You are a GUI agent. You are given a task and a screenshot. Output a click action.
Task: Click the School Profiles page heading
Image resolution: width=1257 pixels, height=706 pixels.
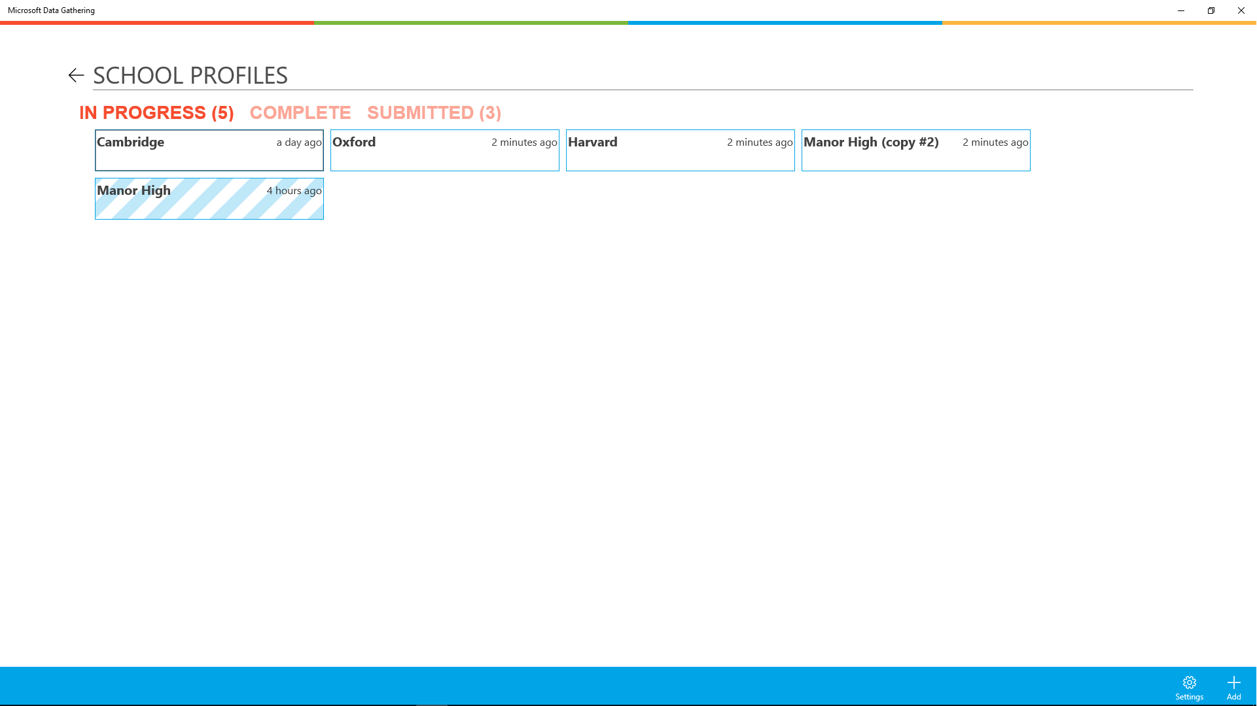[x=190, y=76]
